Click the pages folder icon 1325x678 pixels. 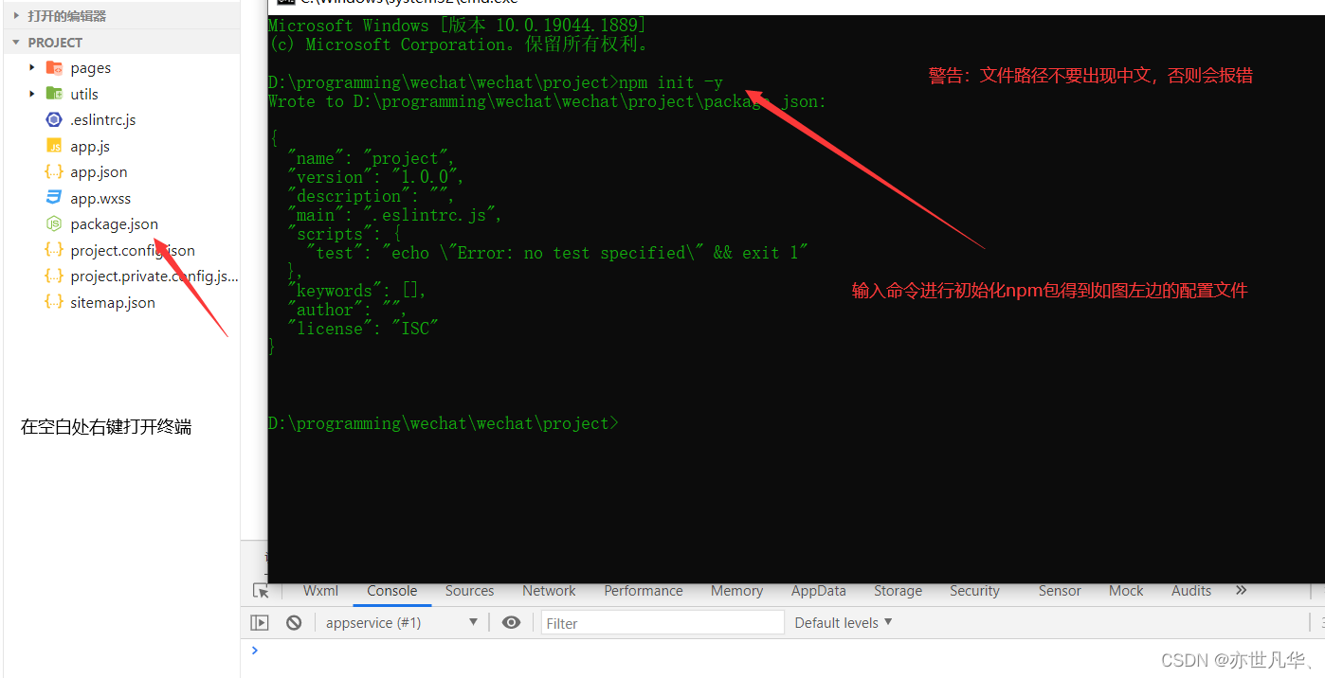(54, 67)
